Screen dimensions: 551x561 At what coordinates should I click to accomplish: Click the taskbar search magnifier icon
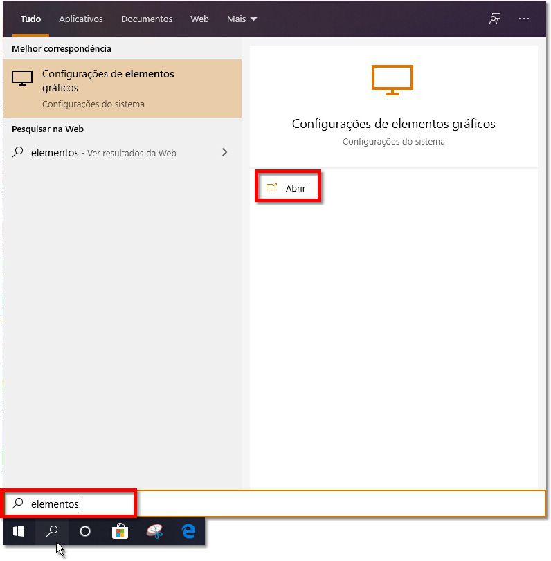(x=52, y=531)
